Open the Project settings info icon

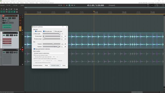9,9
